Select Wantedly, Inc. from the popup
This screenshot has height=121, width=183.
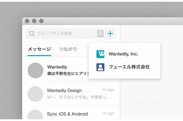pos(123,54)
